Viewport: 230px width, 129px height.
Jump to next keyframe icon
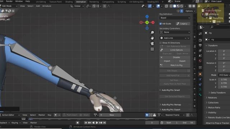pyautogui.click(x=101, y=123)
